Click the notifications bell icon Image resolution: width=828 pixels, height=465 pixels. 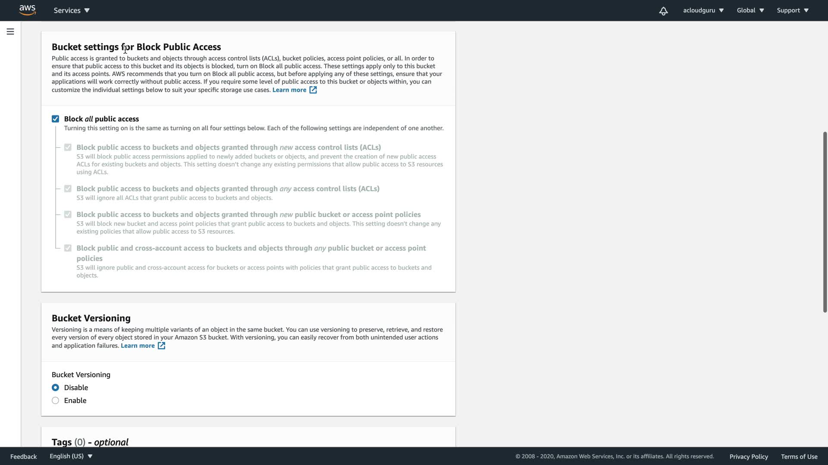(663, 11)
